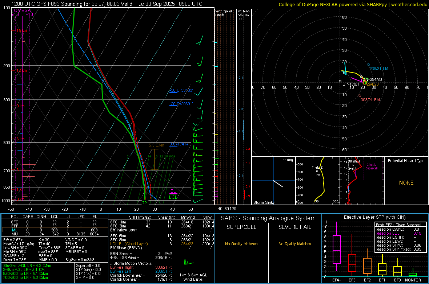This screenshot has width=429, height=284.
Task: Click No Quality Matches under SEVERE HAIL
Action: (294, 244)
